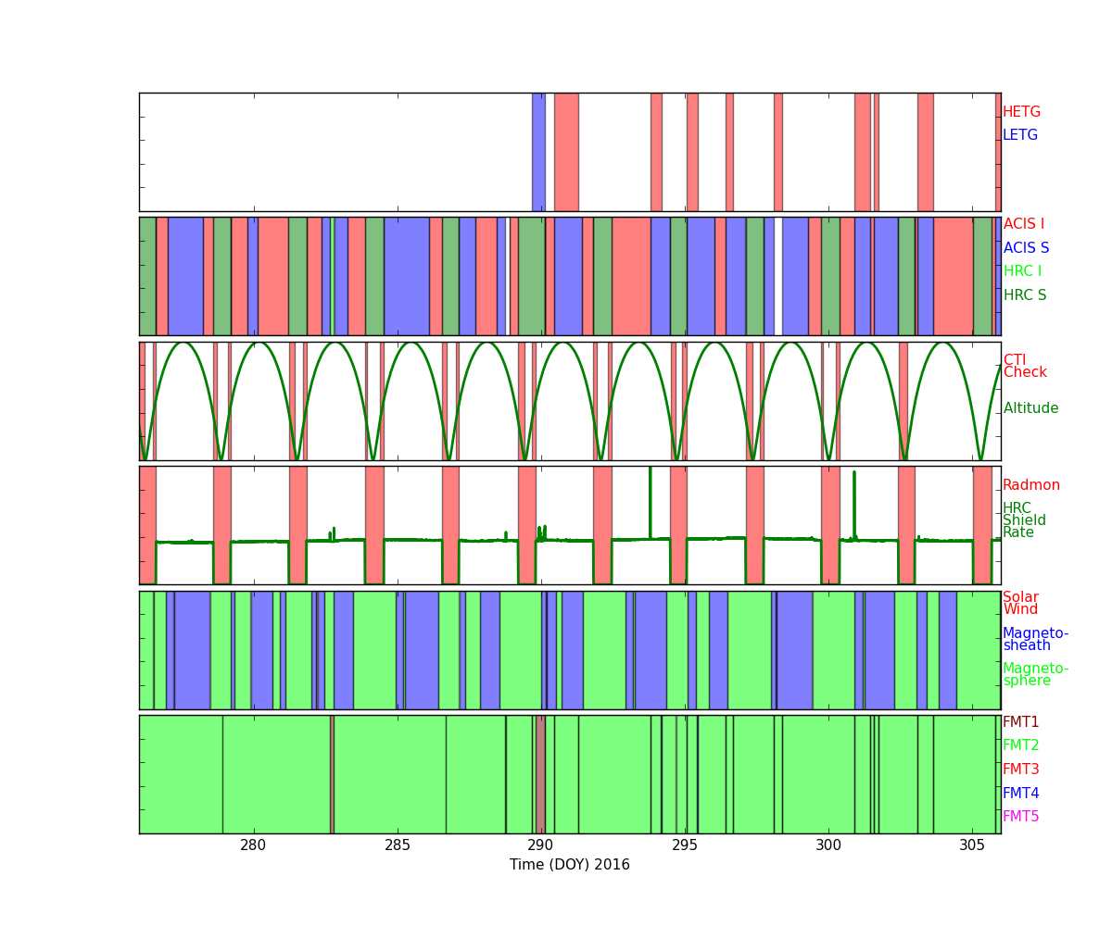This screenshot has width=1112, height=926.
Task: Click the HRC I legend label
Action: (1022, 271)
